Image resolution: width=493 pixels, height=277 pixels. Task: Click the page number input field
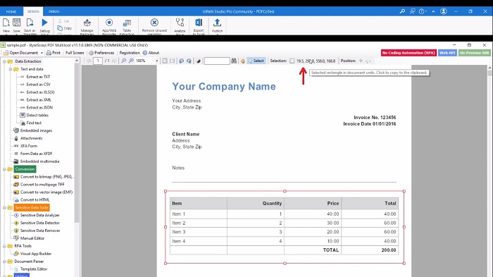click(98, 61)
